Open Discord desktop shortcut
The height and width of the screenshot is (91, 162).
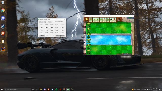3,18
